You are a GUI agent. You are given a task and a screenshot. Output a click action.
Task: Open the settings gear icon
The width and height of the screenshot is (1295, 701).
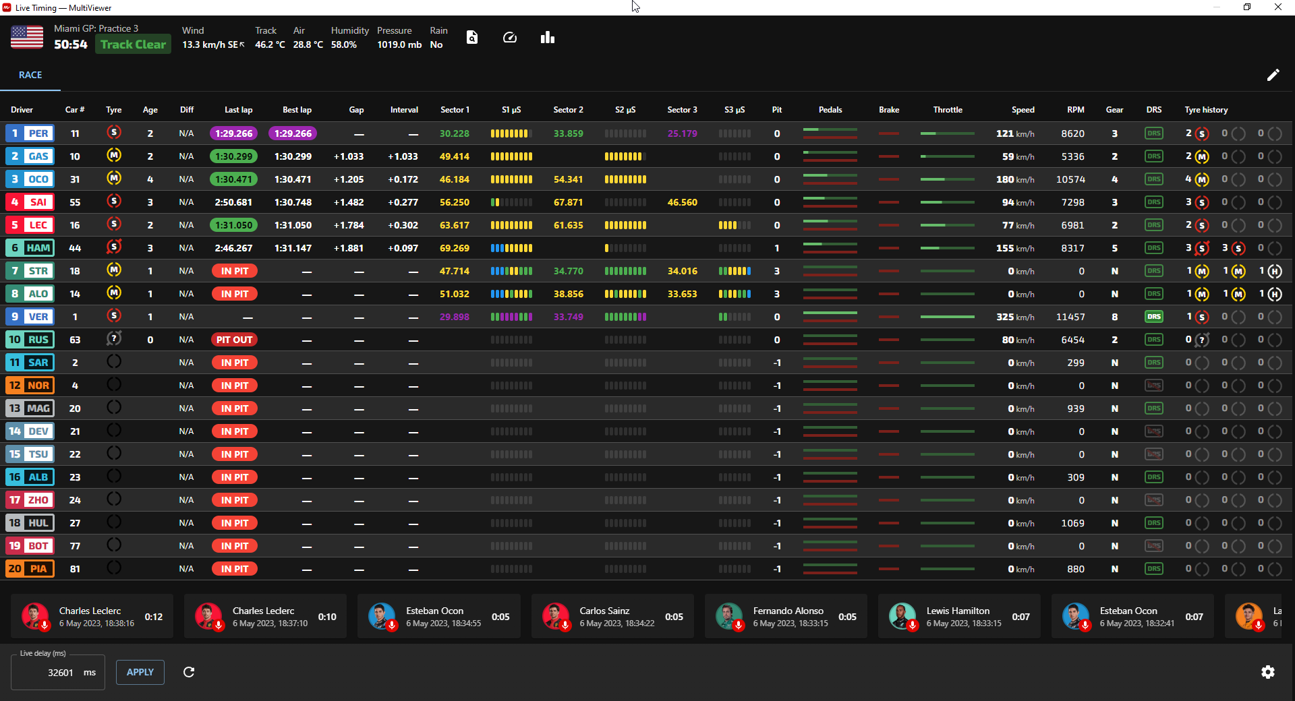1268,672
